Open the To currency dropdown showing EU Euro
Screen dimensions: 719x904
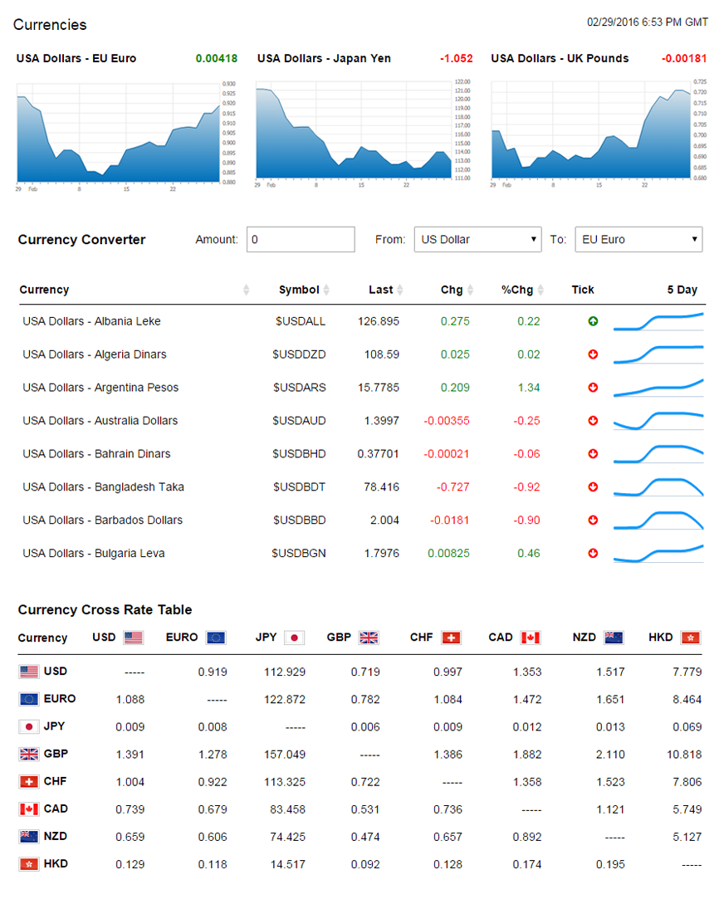[638, 240]
